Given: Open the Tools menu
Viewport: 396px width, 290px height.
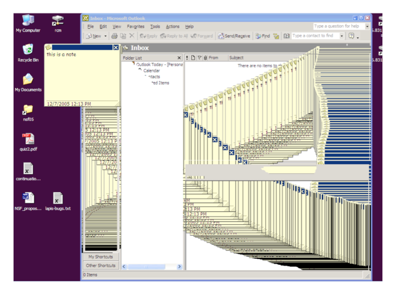Looking at the screenshot, I should (x=155, y=27).
